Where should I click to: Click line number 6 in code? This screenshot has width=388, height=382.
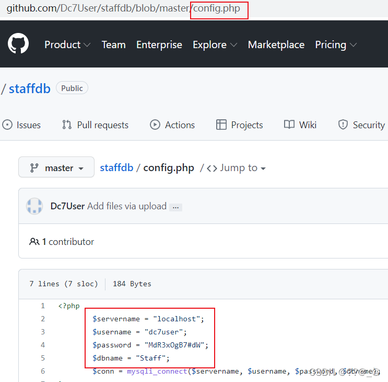point(43,371)
